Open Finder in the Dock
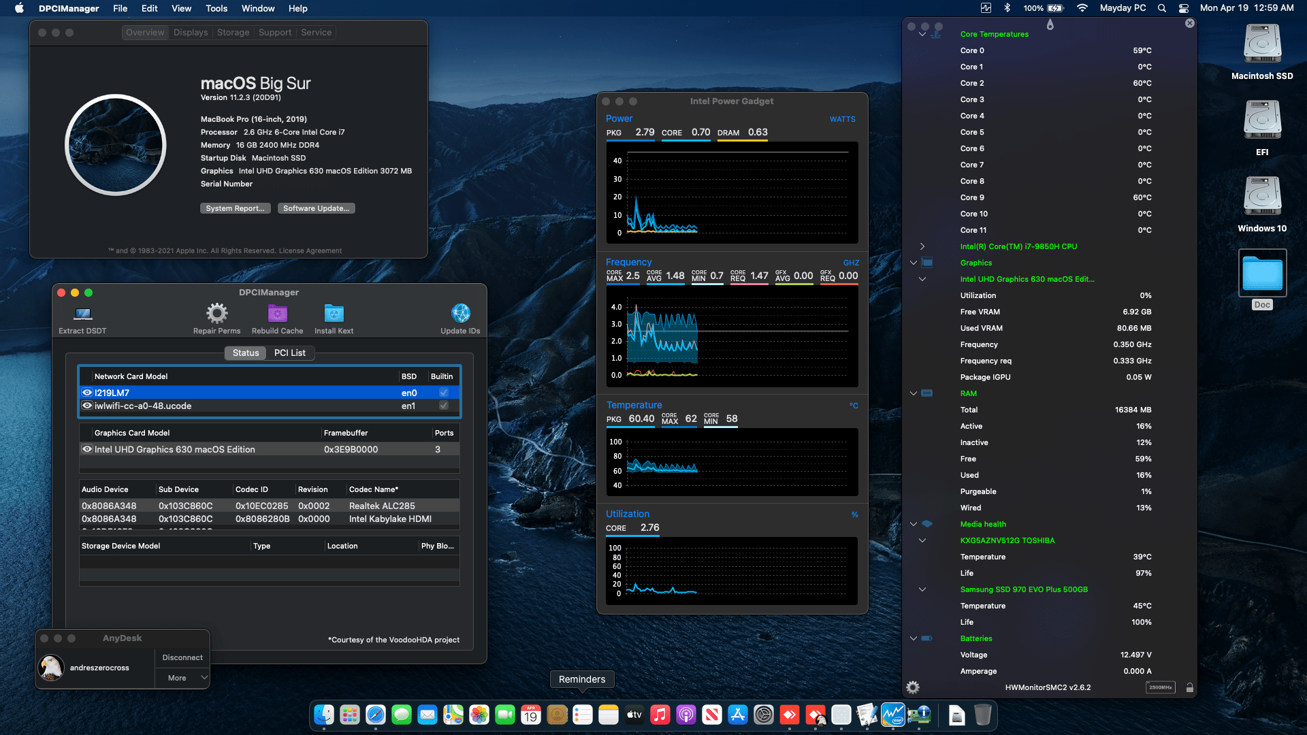Screen dimensions: 1307x735 pos(324,715)
